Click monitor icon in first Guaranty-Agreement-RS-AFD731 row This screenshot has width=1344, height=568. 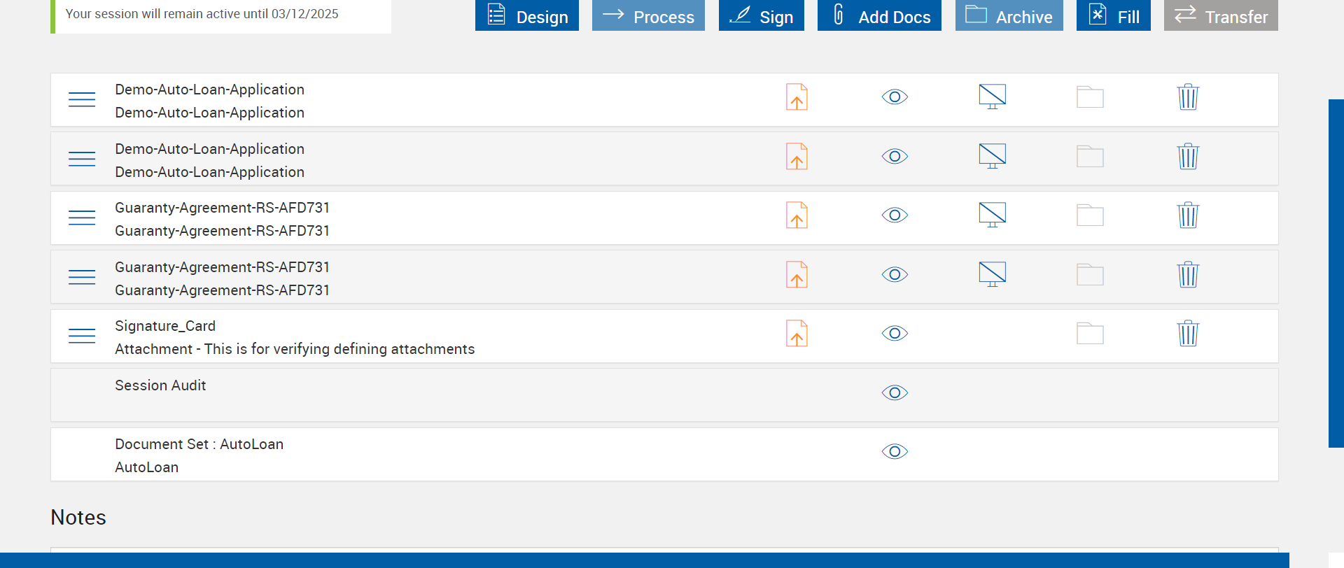click(x=993, y=215)
